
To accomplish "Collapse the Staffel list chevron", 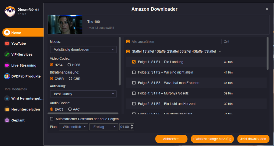I will [220, 51].
